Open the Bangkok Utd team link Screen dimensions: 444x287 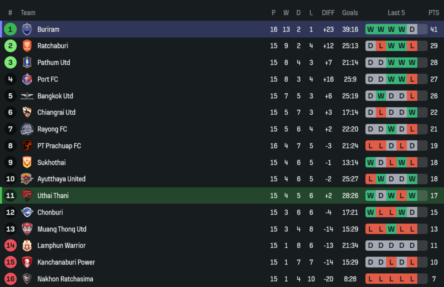coord(55,96)
